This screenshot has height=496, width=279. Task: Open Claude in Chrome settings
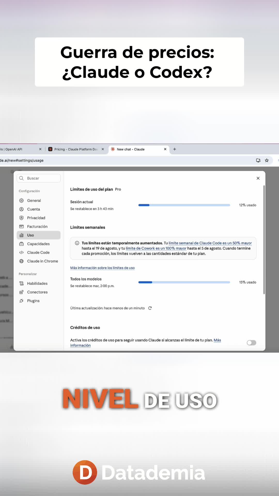[38, 261]
